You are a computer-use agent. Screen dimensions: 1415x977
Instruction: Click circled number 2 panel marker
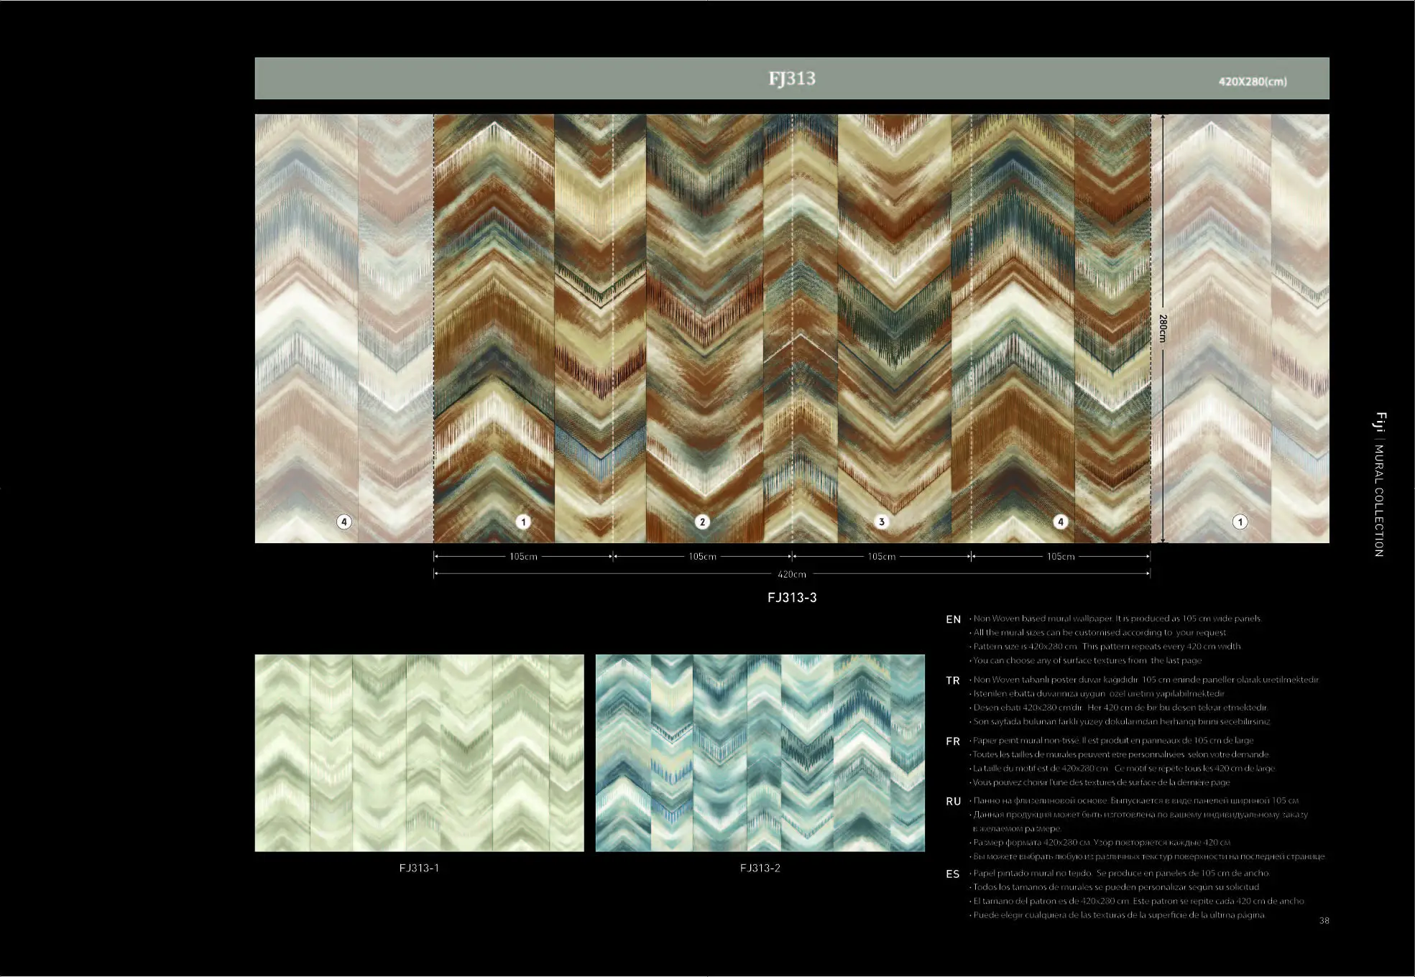coord(702,522)
